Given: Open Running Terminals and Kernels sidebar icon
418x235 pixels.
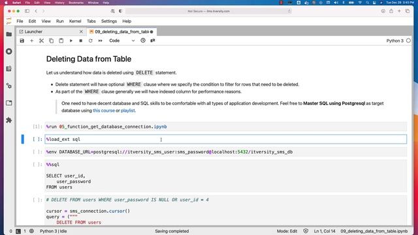Looking at the screenshot, I should (8, 52).
